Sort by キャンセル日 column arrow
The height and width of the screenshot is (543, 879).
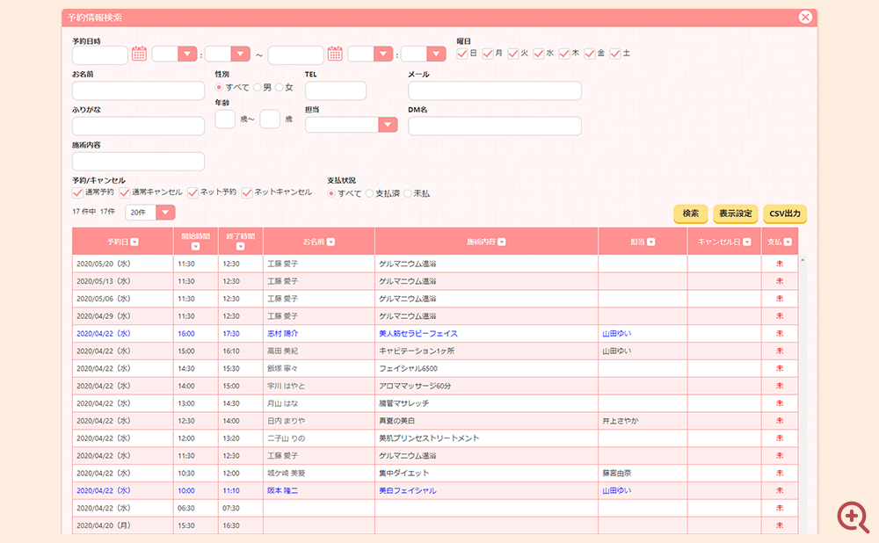point(746,243)
